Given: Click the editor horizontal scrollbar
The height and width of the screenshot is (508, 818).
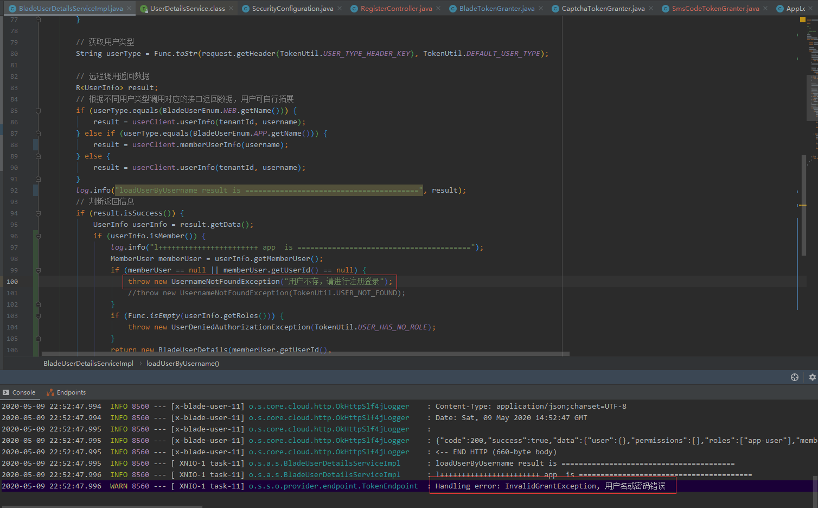Looking at the screenshot, I should tap(305, 354).
